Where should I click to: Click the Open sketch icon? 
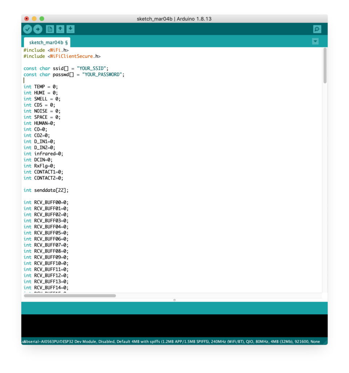click(x=60, y=29)
